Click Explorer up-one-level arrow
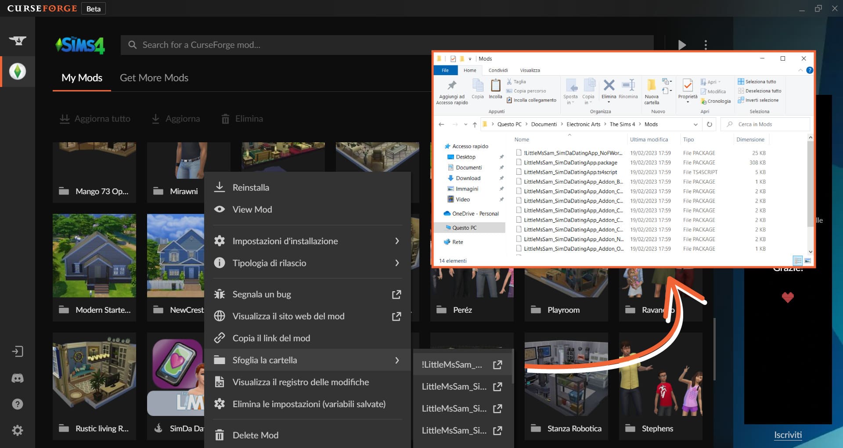The width and height of the screenshot is (843, 448). pos(475,124)
